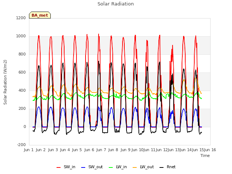The width and height of the screenshot is (232, 174).
Task: Click the Solar Radiation chart title
Action: pyautogui.click(x=116, y=4)
